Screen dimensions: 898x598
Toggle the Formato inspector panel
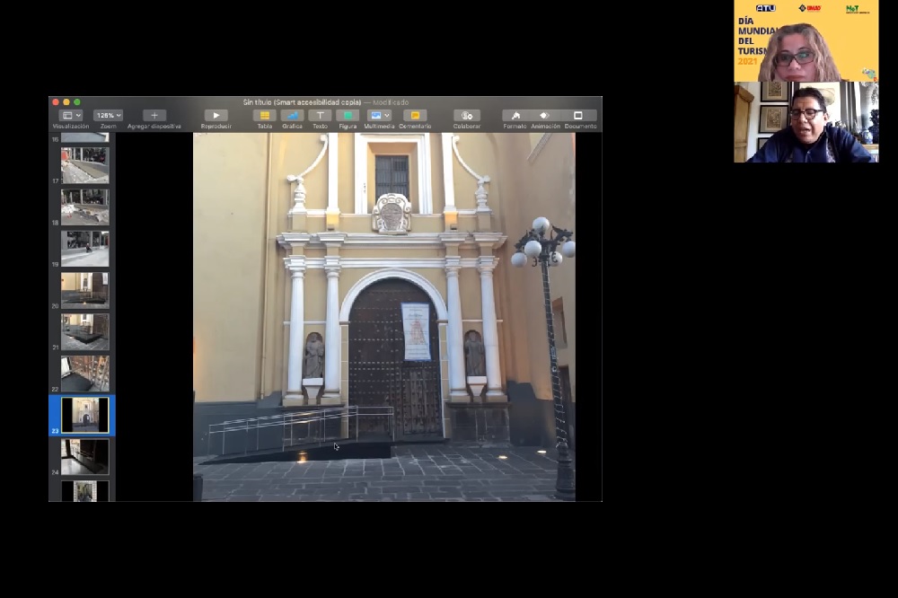[515, 116]
